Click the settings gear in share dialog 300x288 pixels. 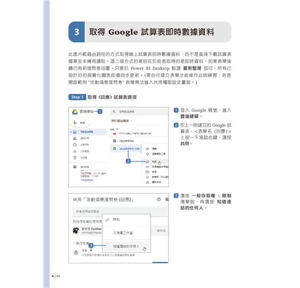167,199
